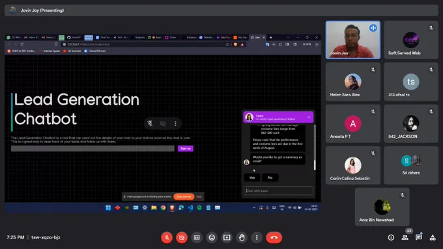Open the Windows Start menu
This screenshot has height=249, width=443.
click(108, 208)
